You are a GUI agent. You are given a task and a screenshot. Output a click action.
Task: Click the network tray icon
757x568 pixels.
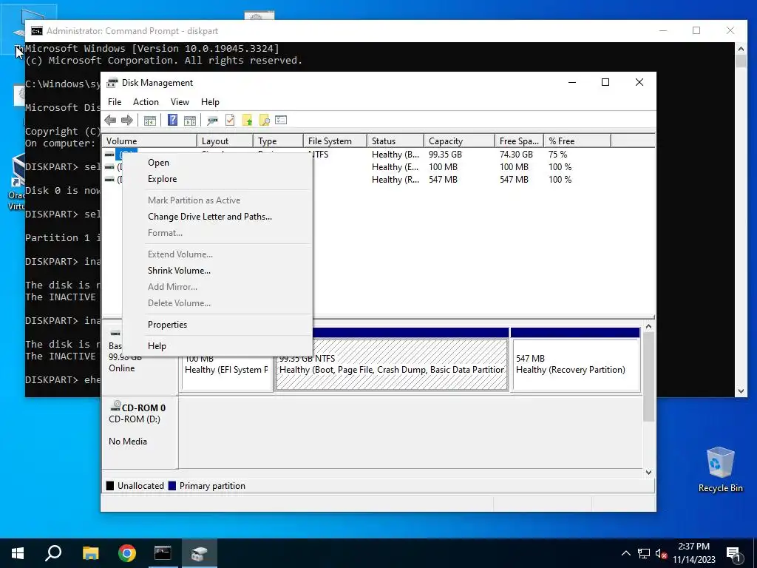click(x=644, y=553)
